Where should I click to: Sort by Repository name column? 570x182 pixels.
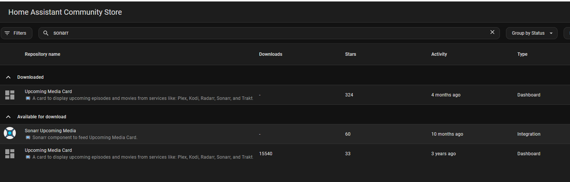coord(43,54)
